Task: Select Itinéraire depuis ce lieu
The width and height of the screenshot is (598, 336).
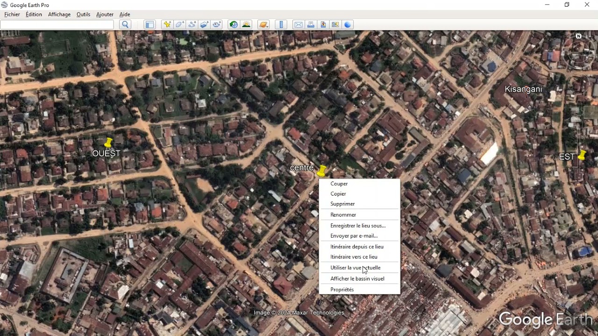Action: point(359,247)
